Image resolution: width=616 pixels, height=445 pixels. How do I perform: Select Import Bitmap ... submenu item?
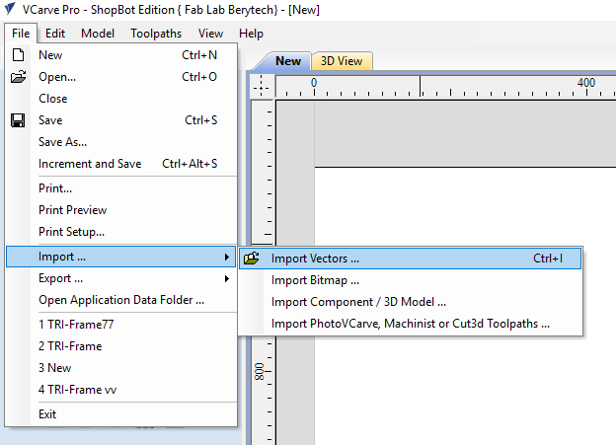coord(410,280)
